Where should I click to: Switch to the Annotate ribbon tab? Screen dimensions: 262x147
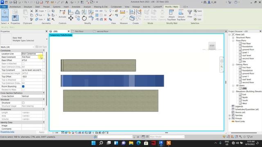tap(76, 7)
